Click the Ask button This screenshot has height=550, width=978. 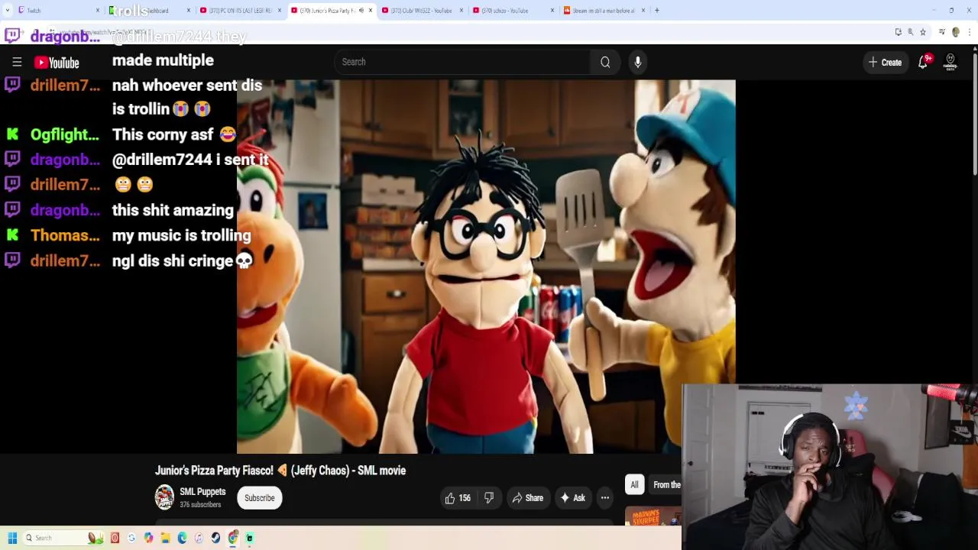pyautogui.click(x=572, y=498)
